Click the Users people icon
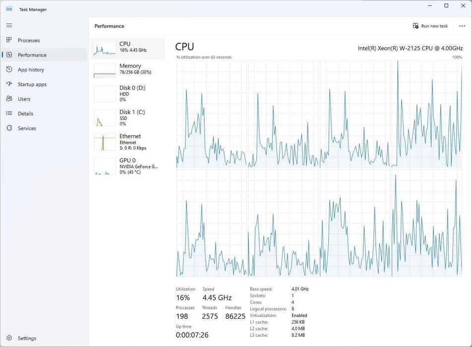The width and height of the screenshot is (472, 347). (x=9, y=99)
